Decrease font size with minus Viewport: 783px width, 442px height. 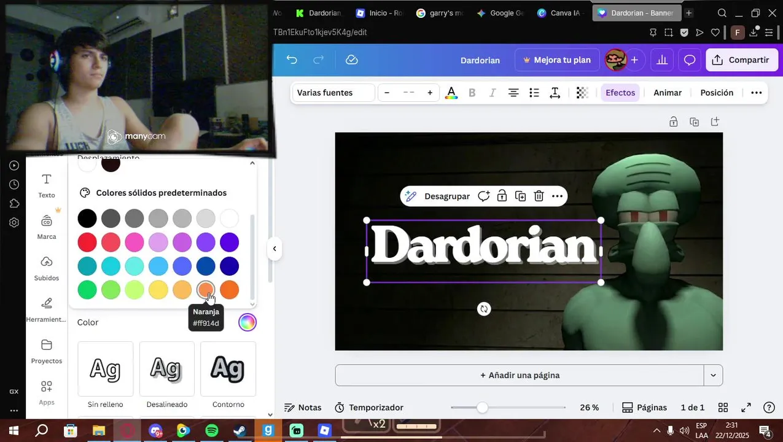387,93
